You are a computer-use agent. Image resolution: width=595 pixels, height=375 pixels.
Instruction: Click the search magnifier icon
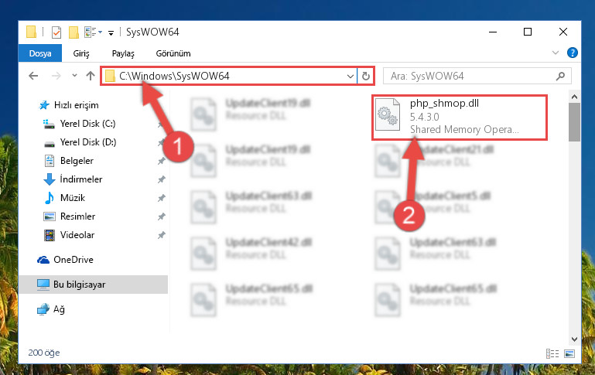tap(560, 77)
